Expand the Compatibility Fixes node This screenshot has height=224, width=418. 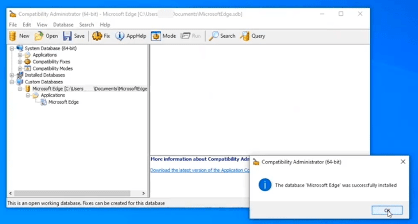(20, 62)
